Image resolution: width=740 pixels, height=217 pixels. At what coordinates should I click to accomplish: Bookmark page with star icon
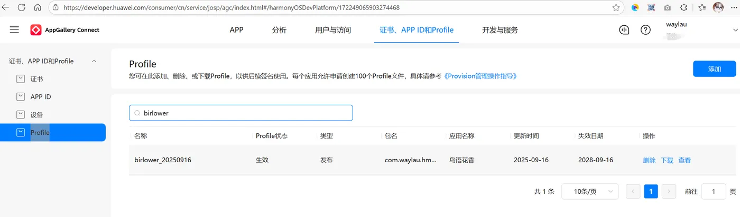[616, 7]
